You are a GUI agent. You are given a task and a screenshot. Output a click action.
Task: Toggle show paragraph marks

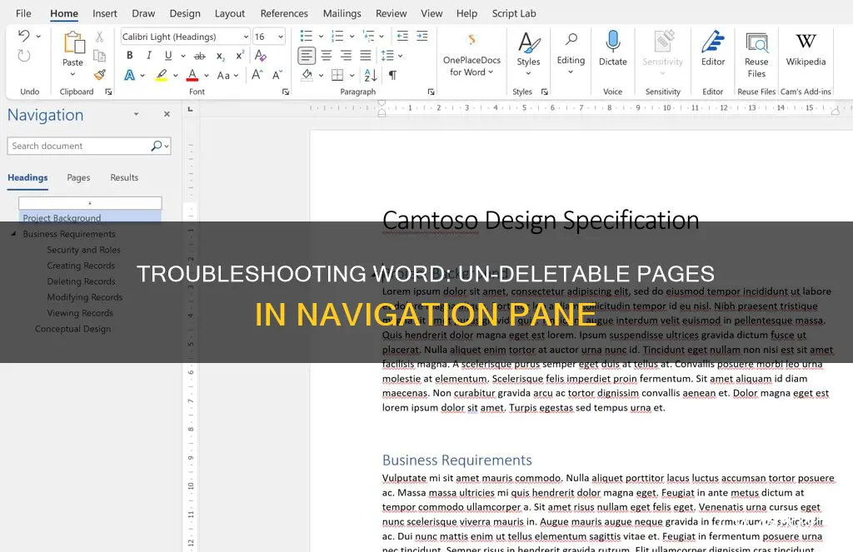[393, 75]
